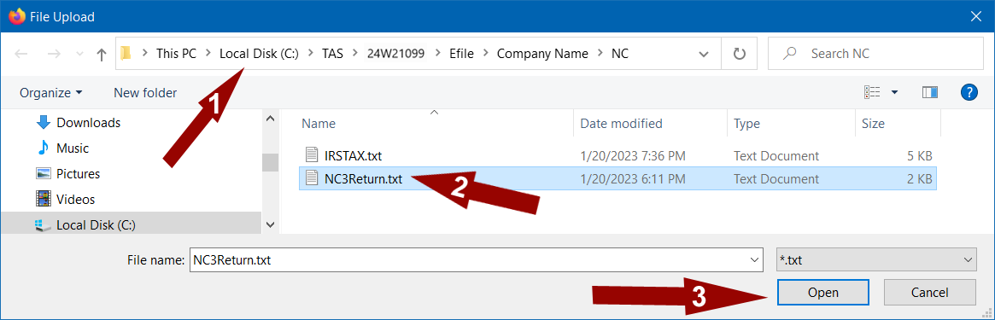The width and height of the screenshot is (995, 320).
Task: Expand the address bar history dropdown
Action: [x=703, y=55]
